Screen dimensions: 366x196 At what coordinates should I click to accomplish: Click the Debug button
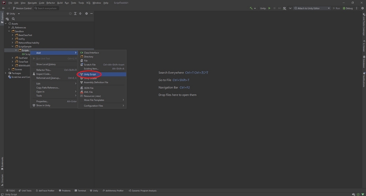point(348,8)
